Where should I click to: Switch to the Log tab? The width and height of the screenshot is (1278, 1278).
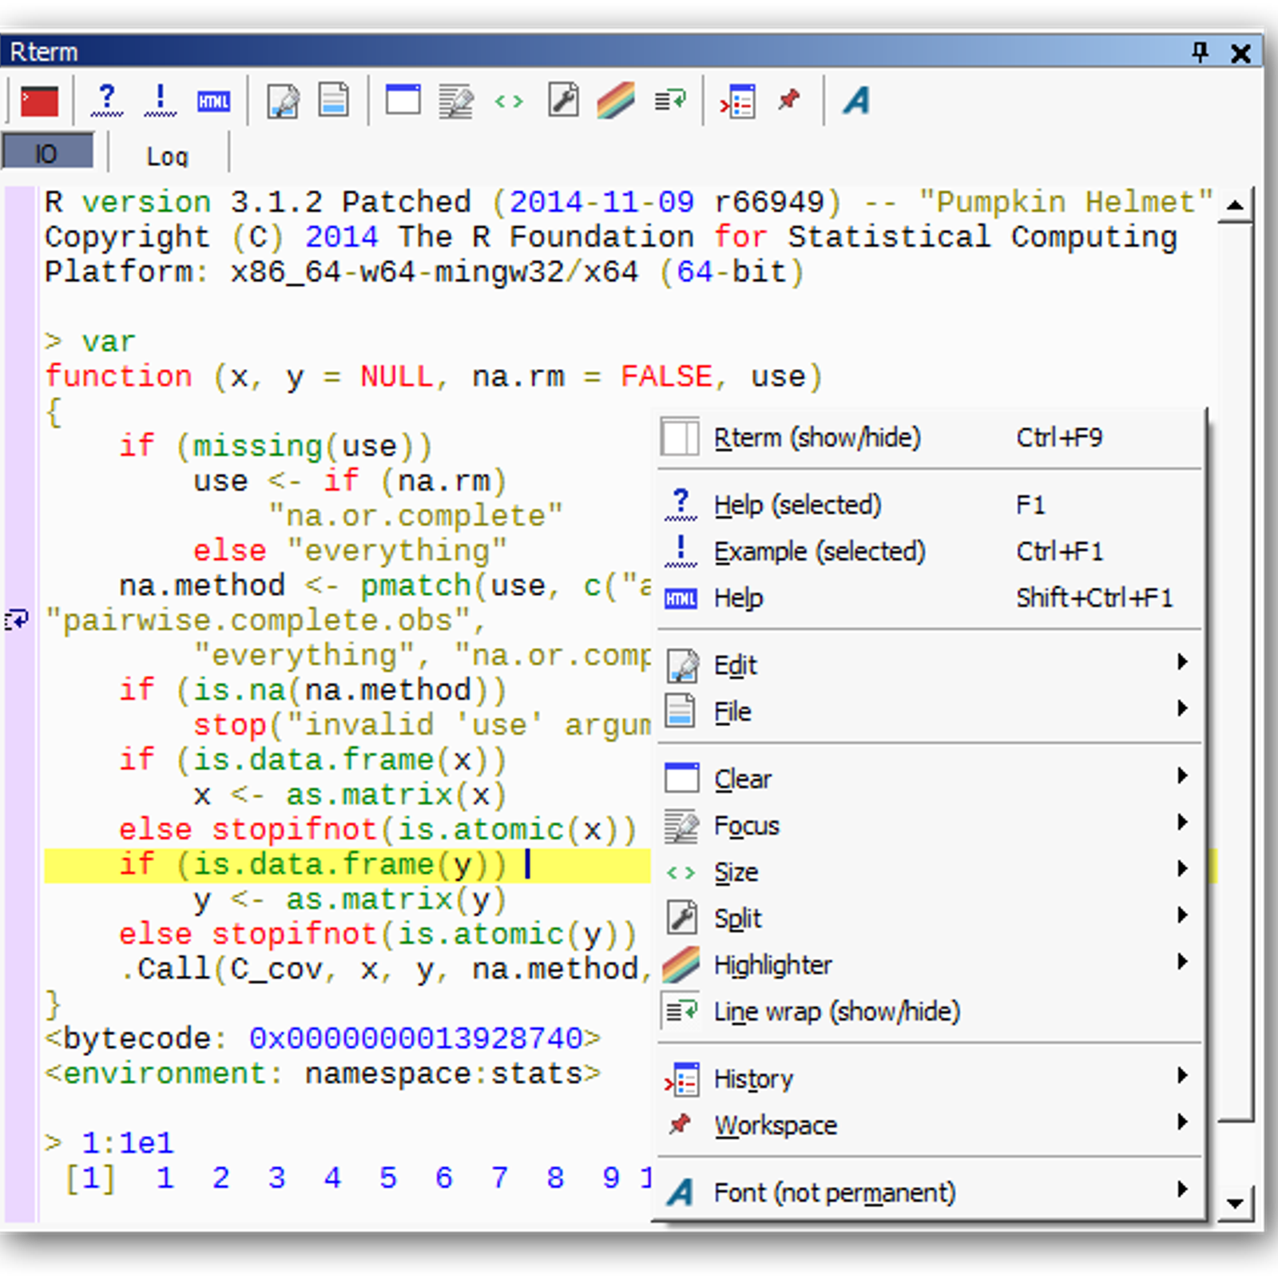(x=168, y=155)
